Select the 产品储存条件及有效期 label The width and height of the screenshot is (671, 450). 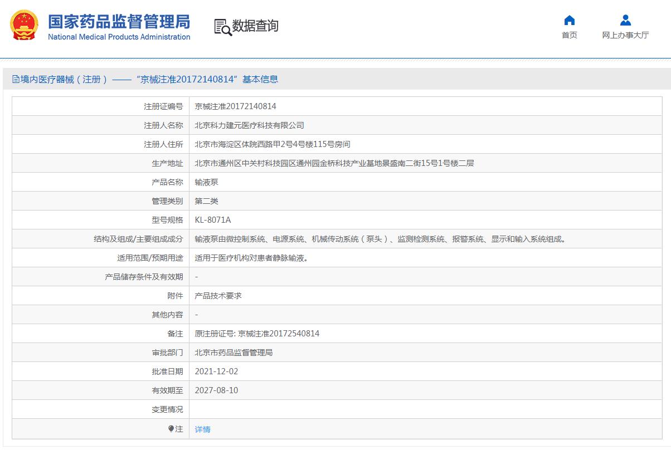point(144,277)
